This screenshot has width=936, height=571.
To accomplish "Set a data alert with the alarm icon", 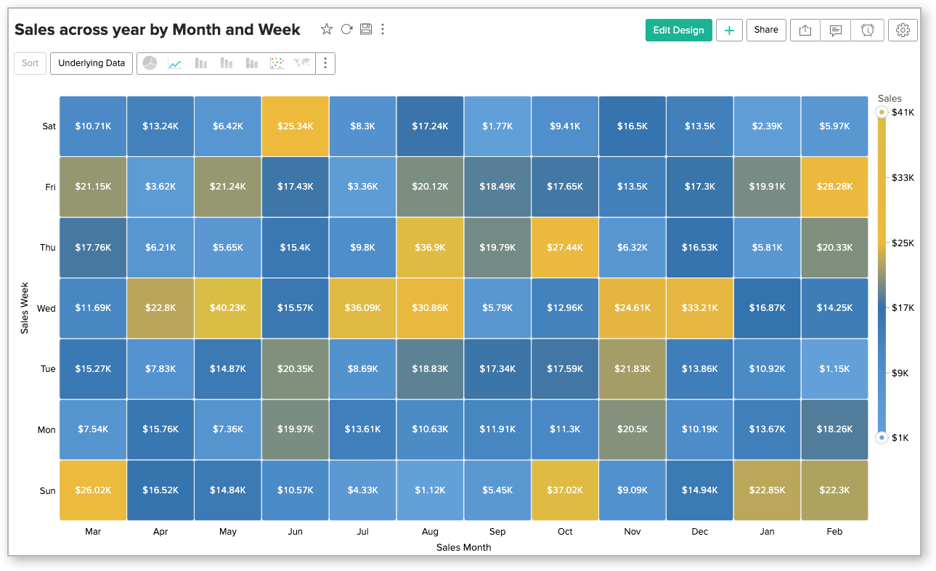I will click(x=868, y=30).
